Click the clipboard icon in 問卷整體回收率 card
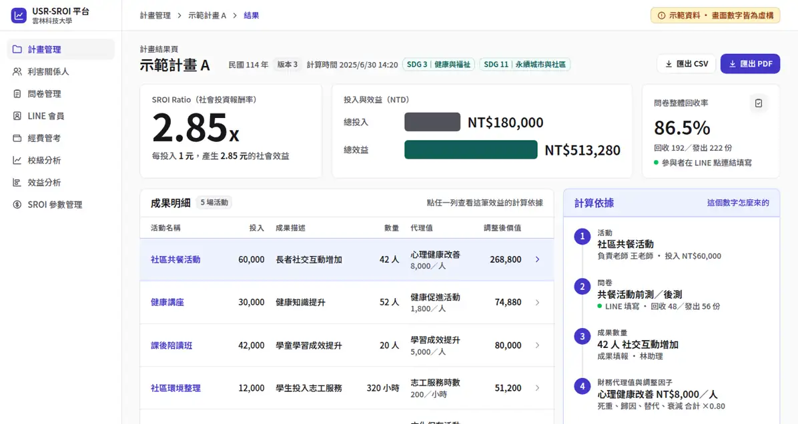The width and height of the screenshot is (798, 424). pos(759,103)
